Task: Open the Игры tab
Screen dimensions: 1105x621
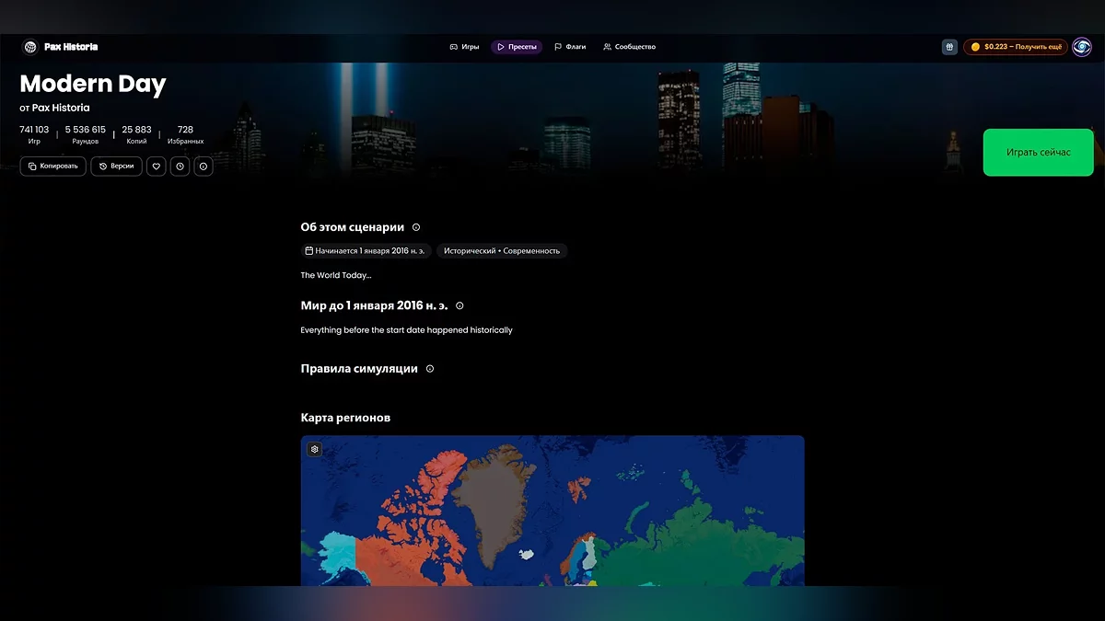Action: click(464, 47)
